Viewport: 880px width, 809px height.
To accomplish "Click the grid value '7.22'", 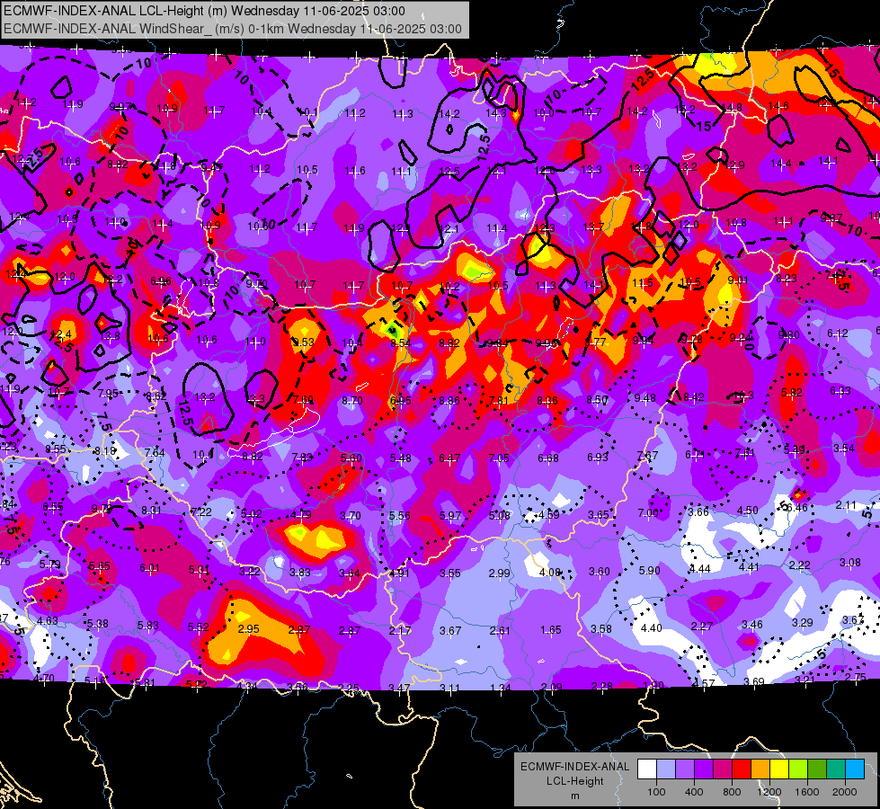I will (201, 511).
